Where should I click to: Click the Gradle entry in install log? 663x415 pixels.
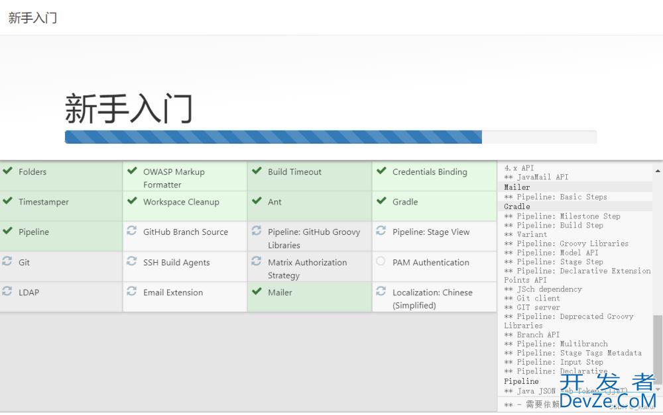(x=517, y=207)
